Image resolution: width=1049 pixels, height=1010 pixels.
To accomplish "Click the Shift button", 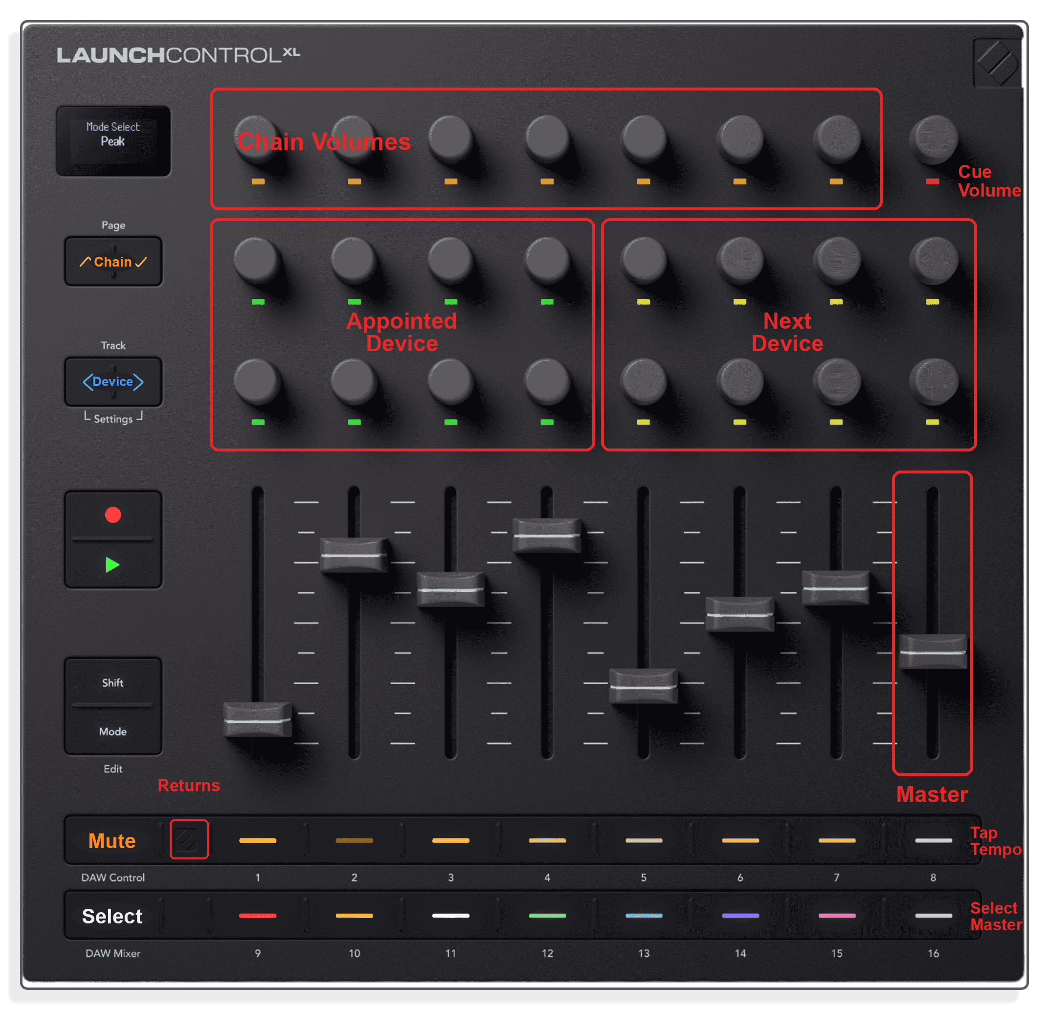I will 113,682.
